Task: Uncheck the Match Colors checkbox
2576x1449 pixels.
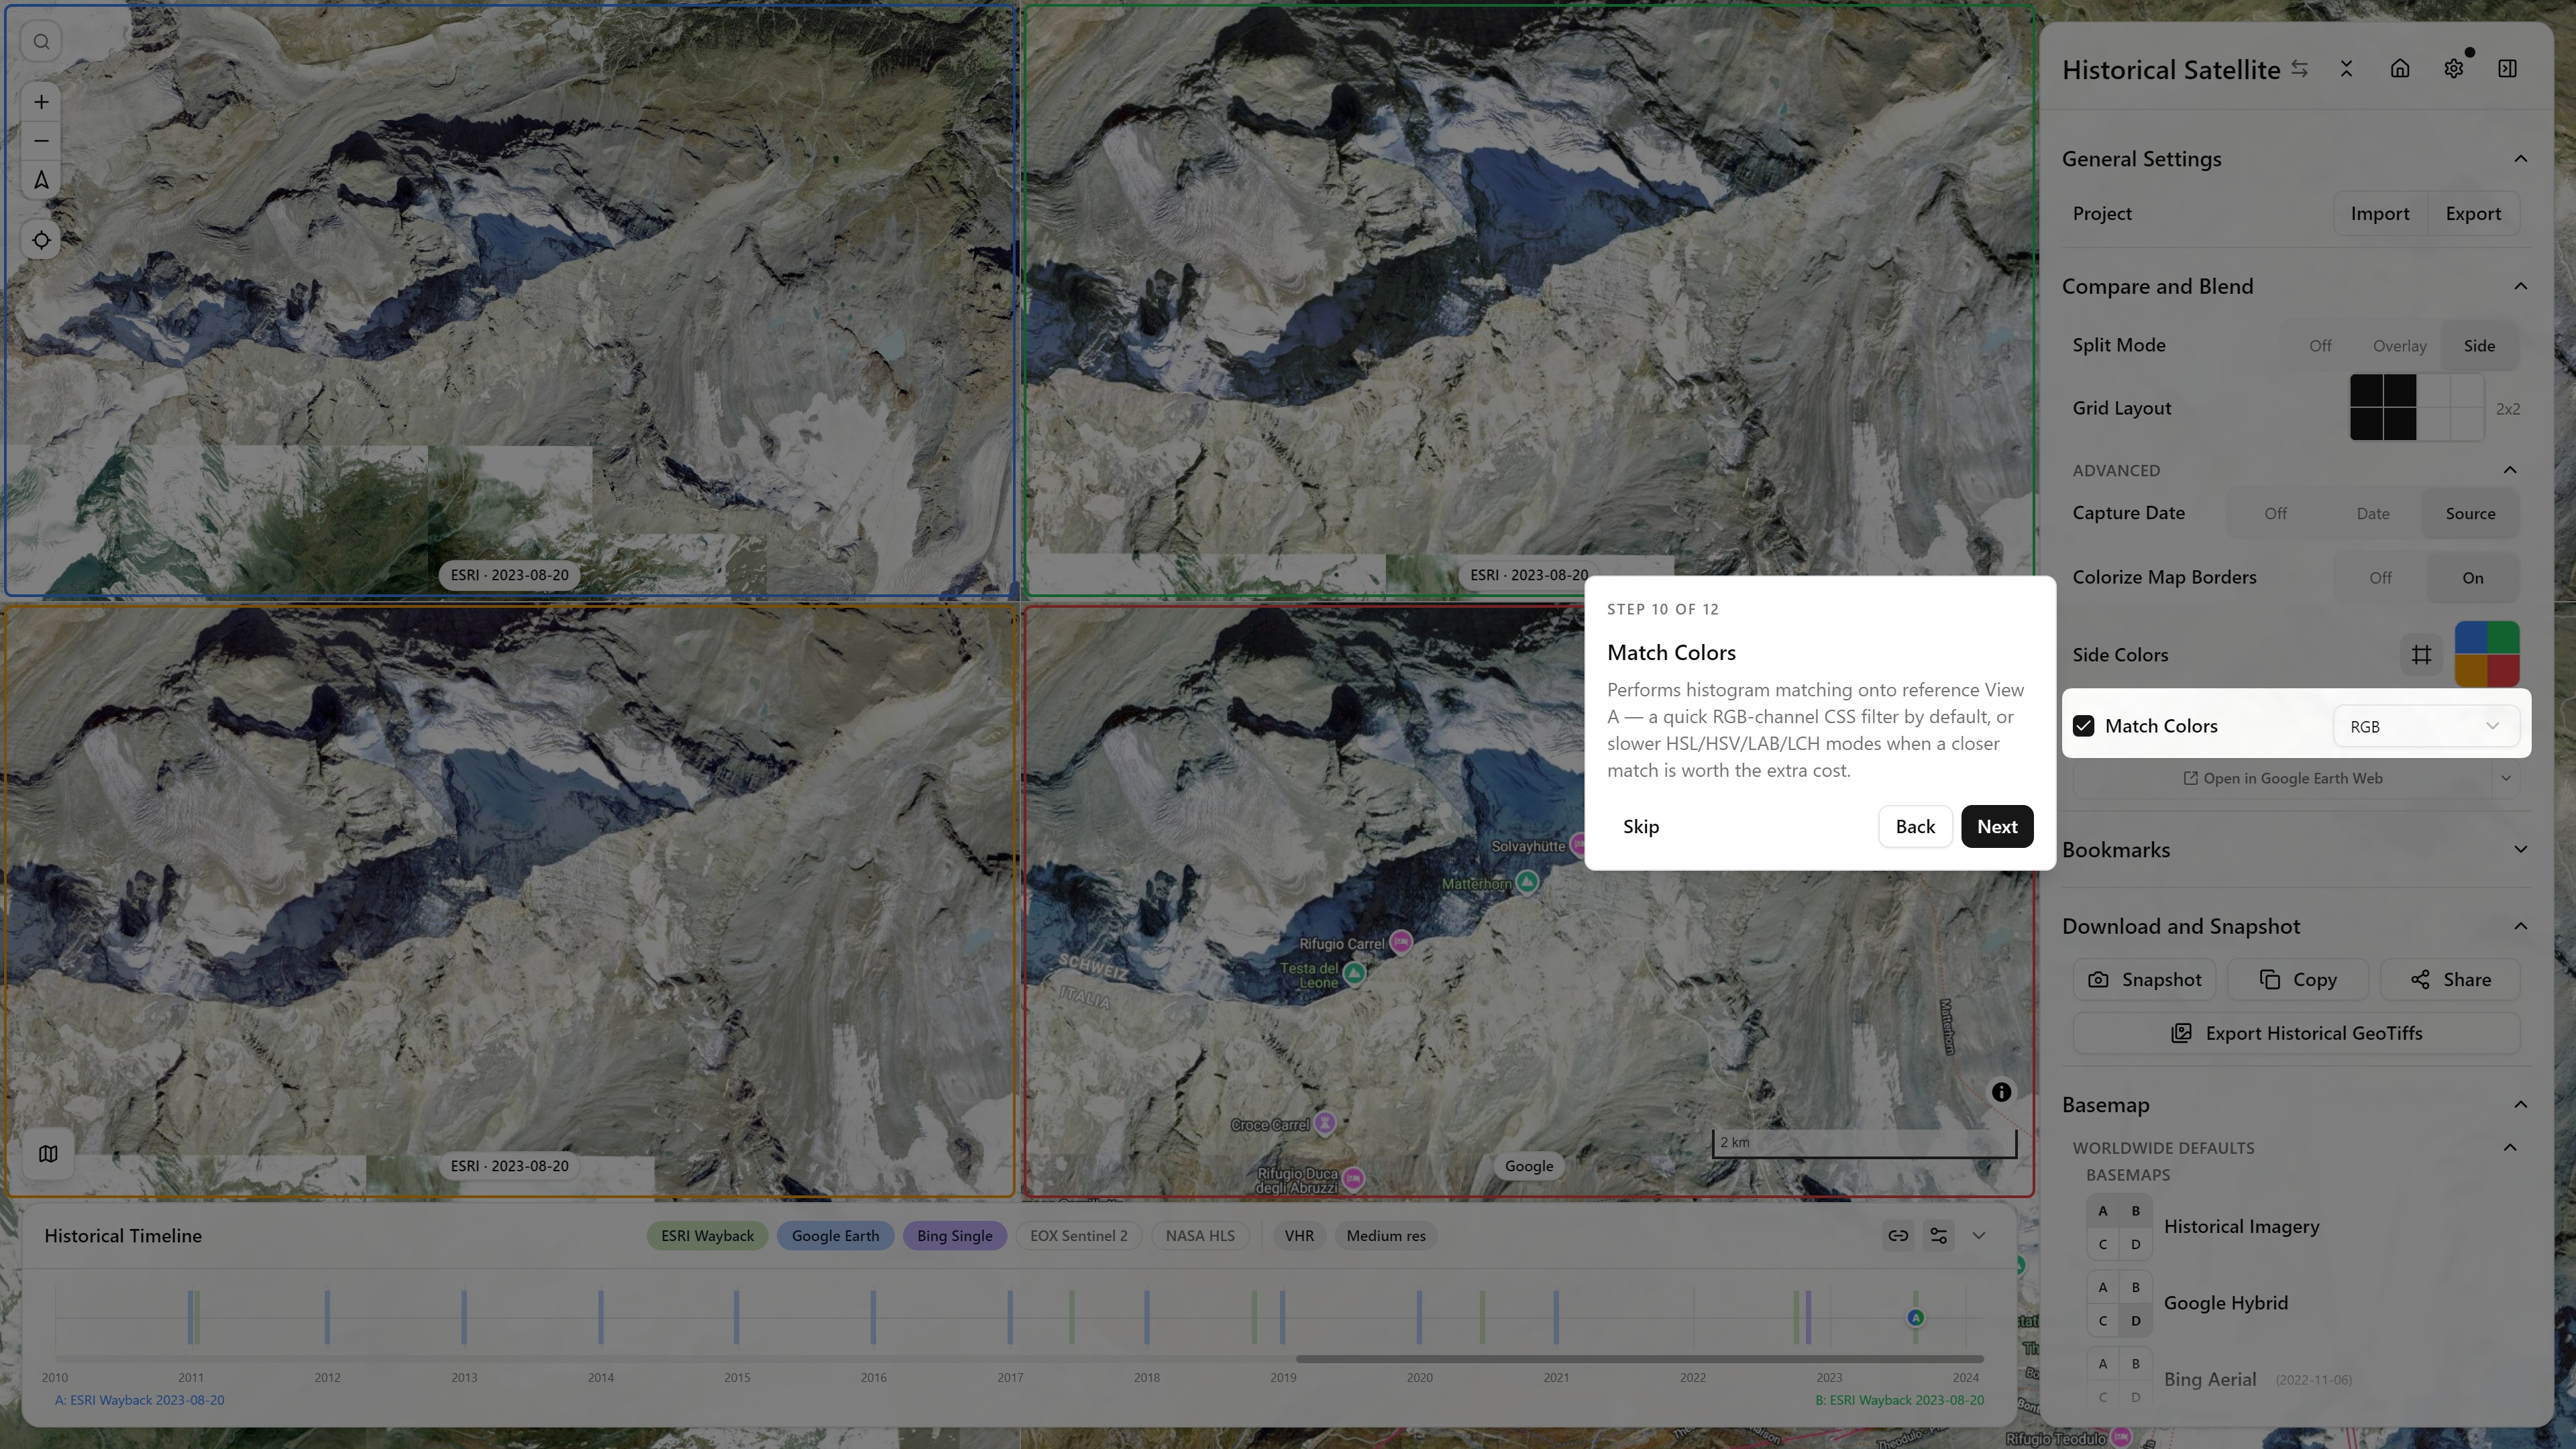Action: pyautogui.click(x=2083, y=726)
